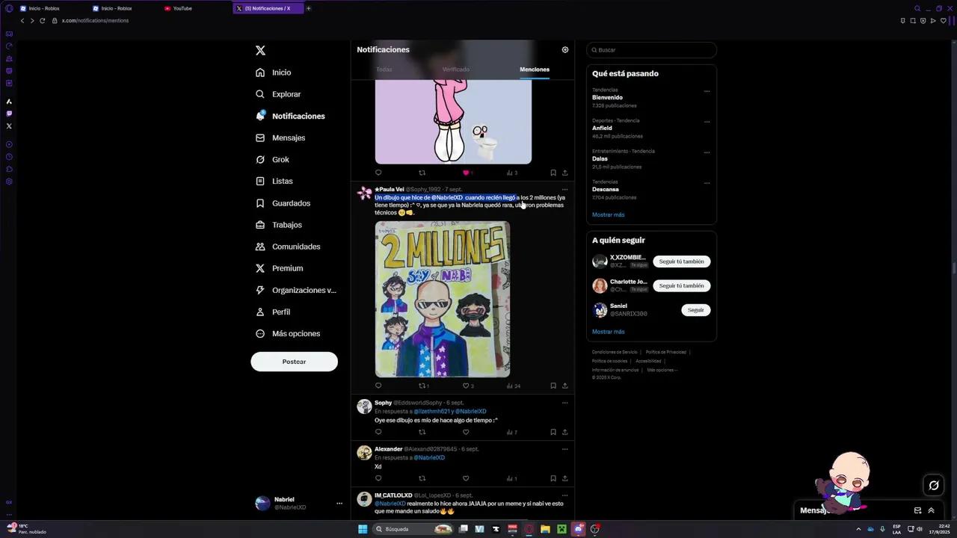
Task: Open Guardados bookmarks in the sidebar
Action: 283,203
